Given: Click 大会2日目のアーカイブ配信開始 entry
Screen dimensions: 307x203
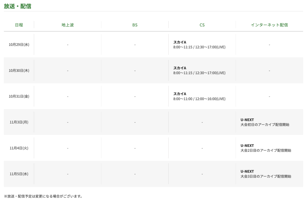Looking at the screenshot, I should point(266,150).
